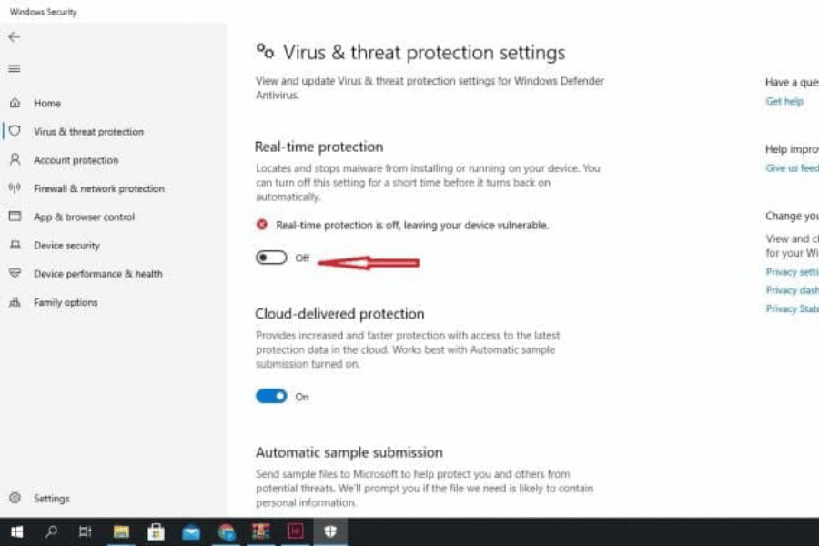Click the Family options icon
The image size is (819, 546).
tap(15, 302)
